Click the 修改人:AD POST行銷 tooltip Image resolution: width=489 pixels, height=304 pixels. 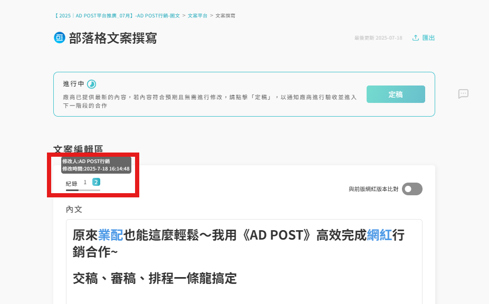(96, 165)
